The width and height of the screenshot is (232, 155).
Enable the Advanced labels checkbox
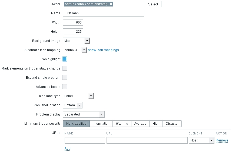pos(65,87)
